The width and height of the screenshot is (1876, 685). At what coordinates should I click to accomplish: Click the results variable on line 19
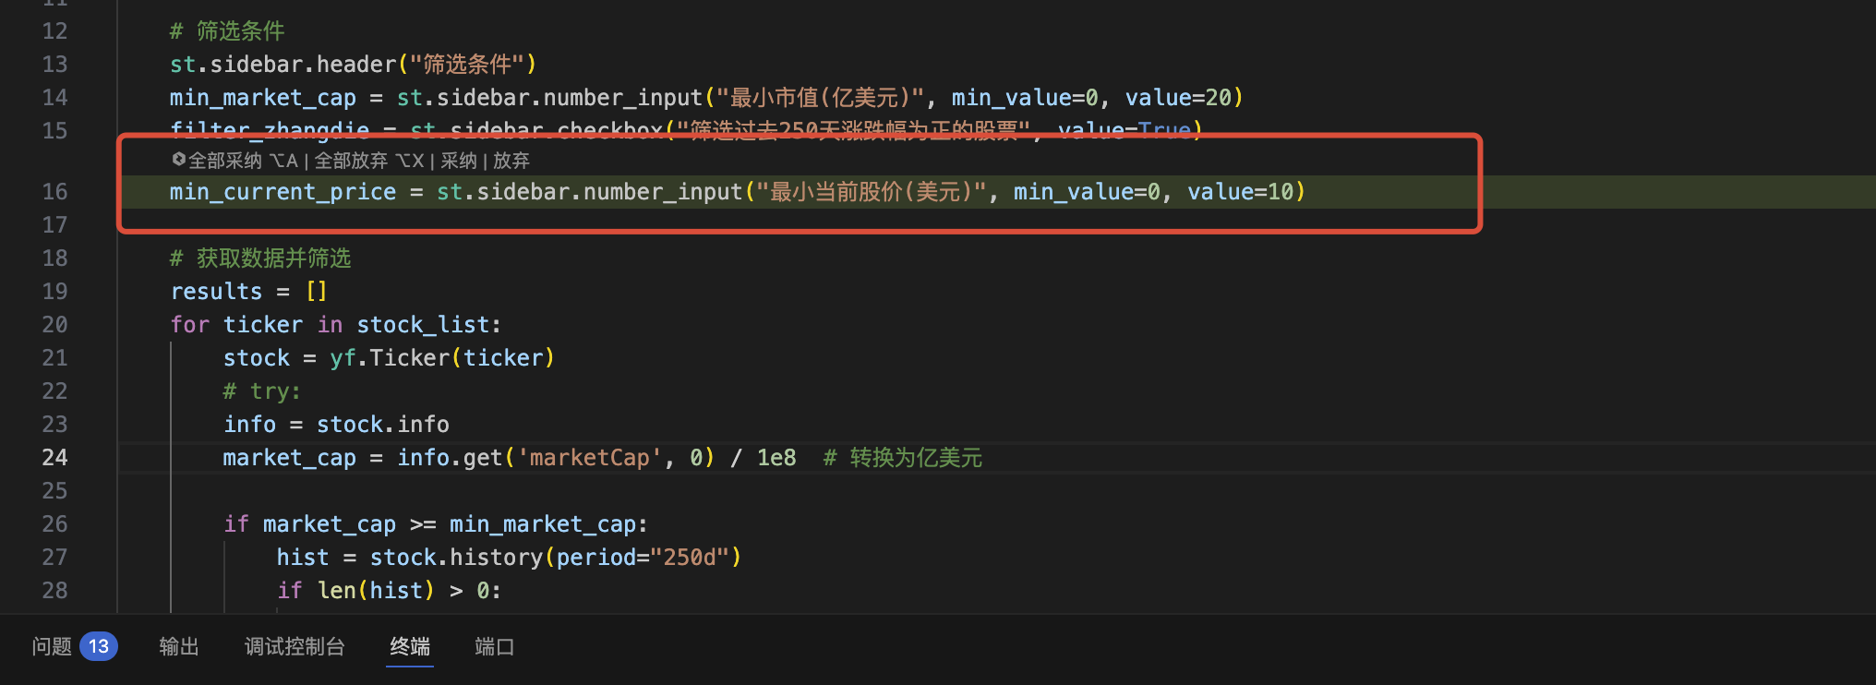[216, 292]
